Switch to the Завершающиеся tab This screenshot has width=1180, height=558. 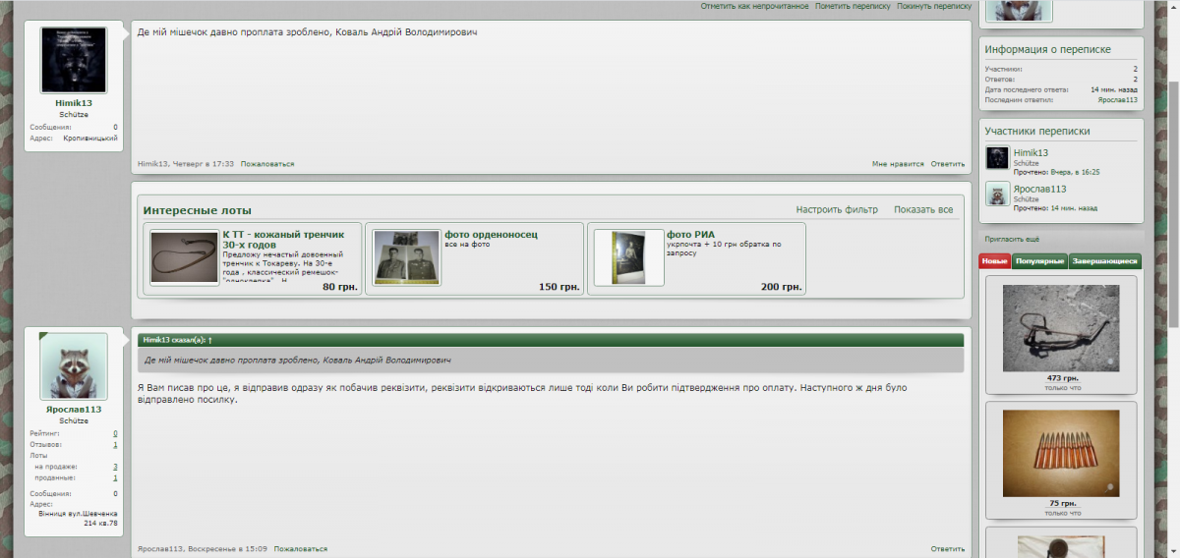pos(1105,261)
